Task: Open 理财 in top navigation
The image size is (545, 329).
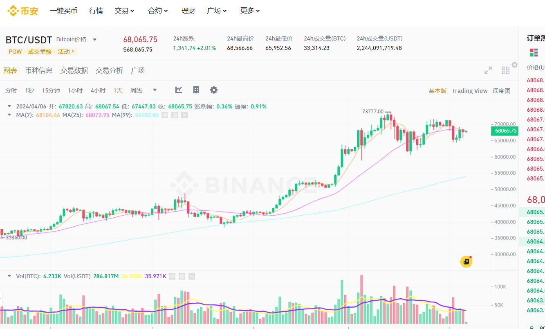Action: point(188,11)
